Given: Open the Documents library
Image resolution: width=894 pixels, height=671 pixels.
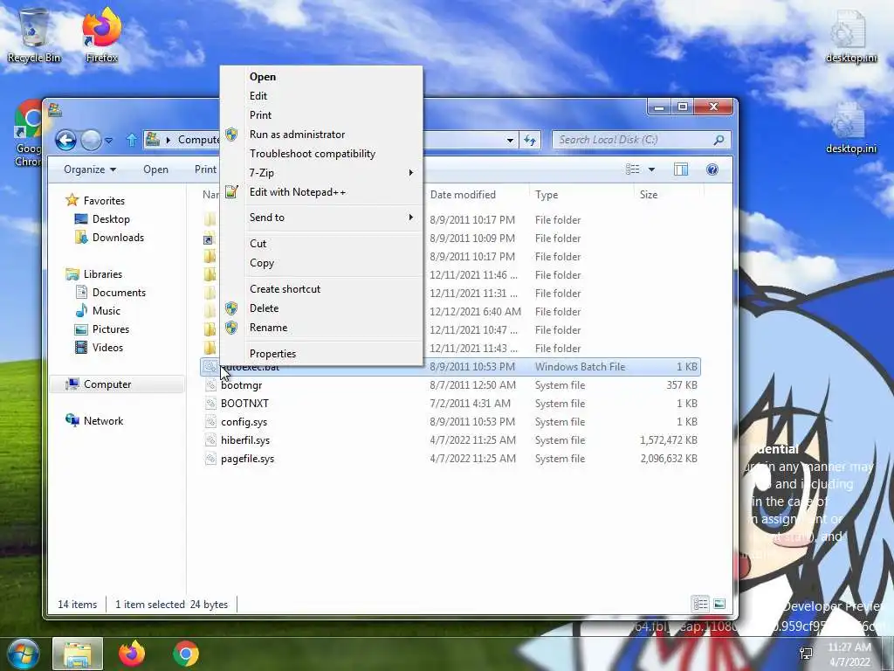Looking at the screenshot, I should [111, 293].
